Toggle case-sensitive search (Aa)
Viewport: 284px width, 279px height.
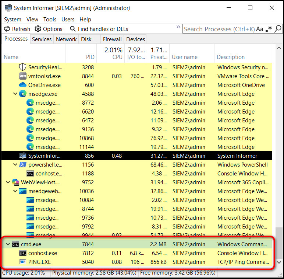[x=260, y=29]
